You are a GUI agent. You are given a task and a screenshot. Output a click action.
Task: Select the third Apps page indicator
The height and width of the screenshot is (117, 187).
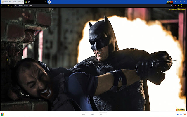click(x=103, y=114)
